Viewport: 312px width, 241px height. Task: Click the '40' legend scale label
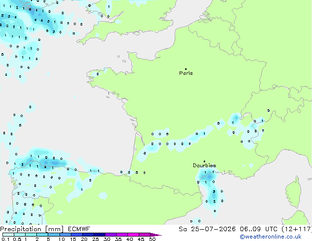pyautogui.click(x=129, y=239)
